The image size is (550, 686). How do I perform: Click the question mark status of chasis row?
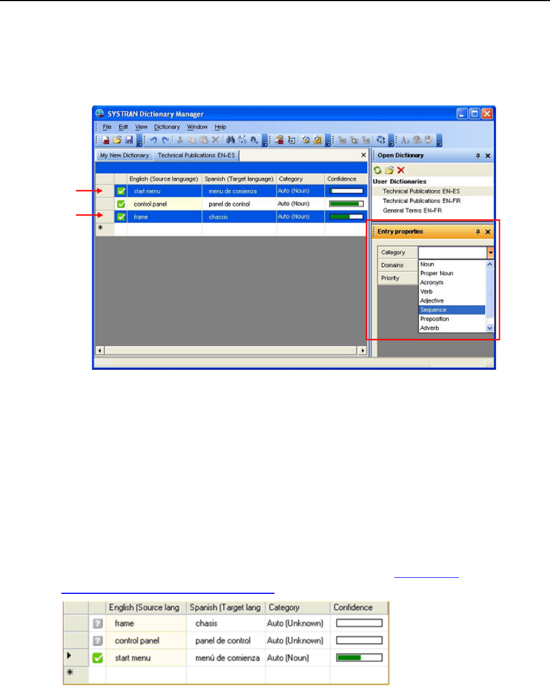(x=98, y=623)
